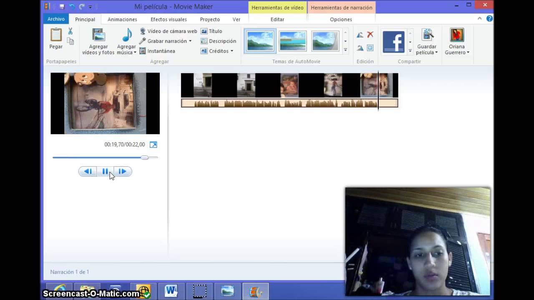
Task: Select the second AutoMovie theme thumbnail
Action: pos(293,41)
